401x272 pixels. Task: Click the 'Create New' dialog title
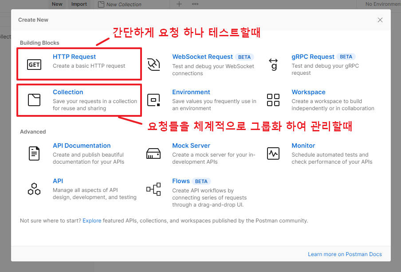33,20
